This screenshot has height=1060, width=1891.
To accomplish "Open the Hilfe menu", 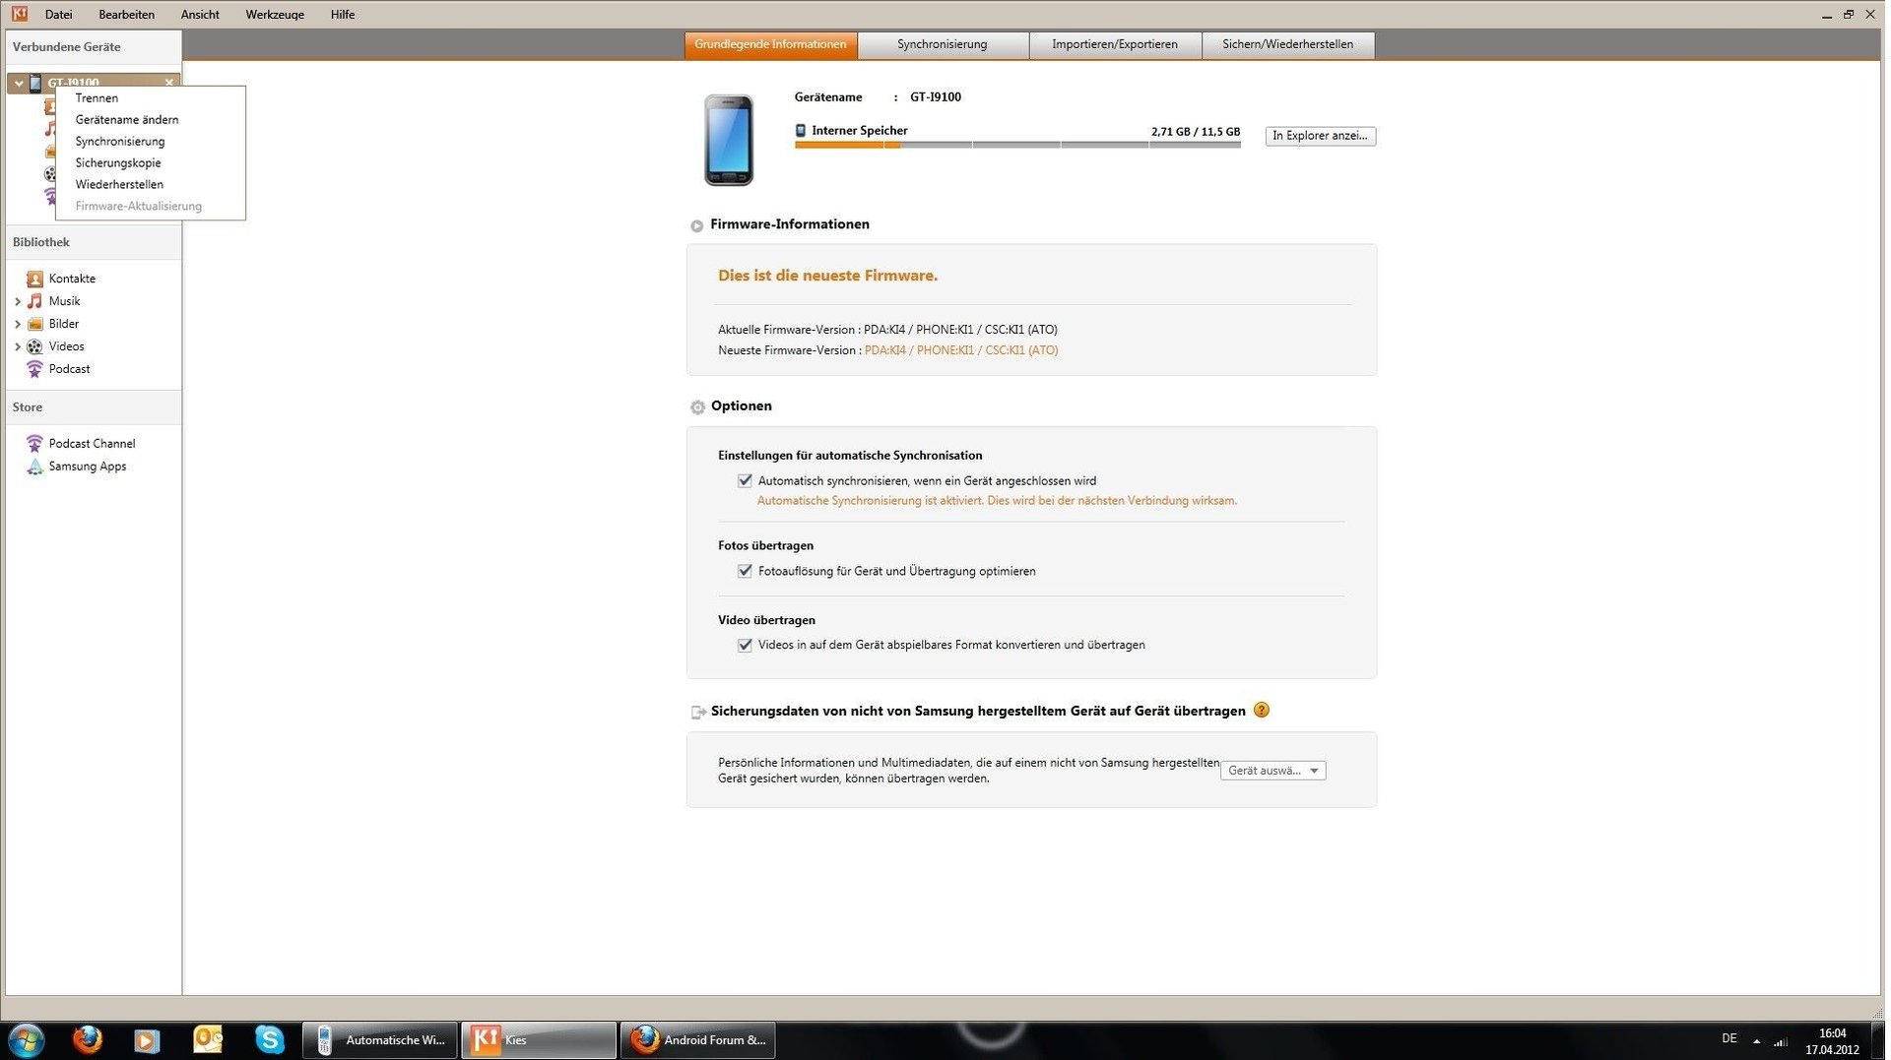I will point(343,15).
